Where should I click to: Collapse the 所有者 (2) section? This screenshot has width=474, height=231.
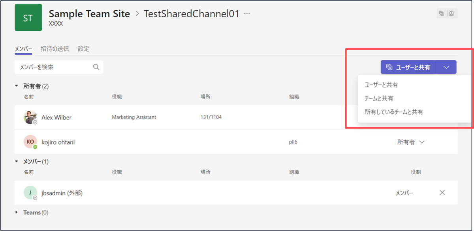[x=17, y=86]
